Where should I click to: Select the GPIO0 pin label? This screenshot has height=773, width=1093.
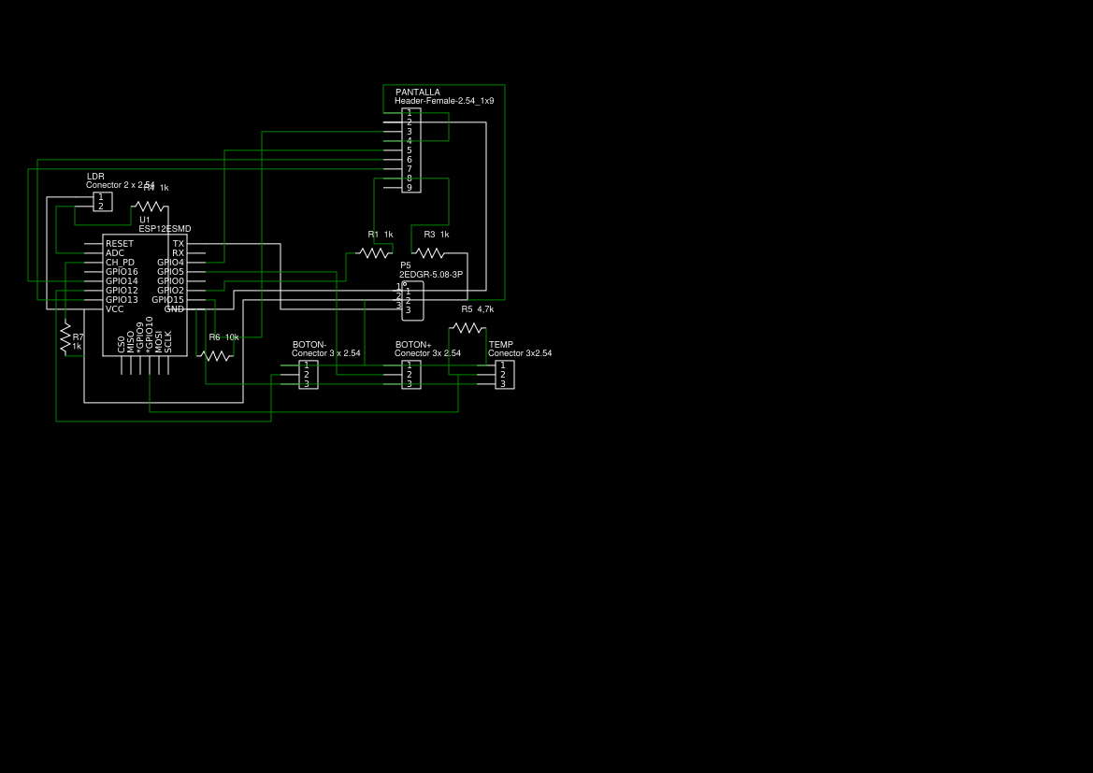click(171, 281)
